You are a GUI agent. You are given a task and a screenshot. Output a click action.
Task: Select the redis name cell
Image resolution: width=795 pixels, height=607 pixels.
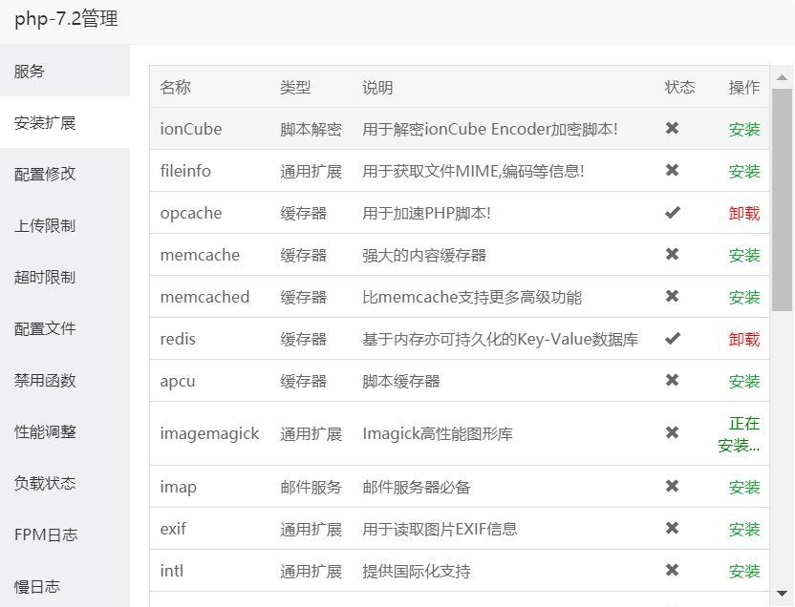(x=178, y=339)
